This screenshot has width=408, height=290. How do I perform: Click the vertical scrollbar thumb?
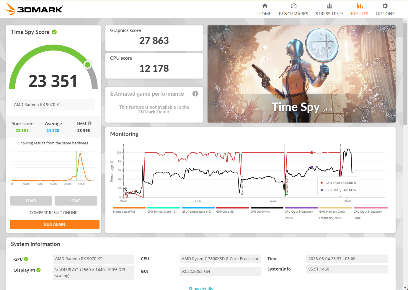coord(405,74)
